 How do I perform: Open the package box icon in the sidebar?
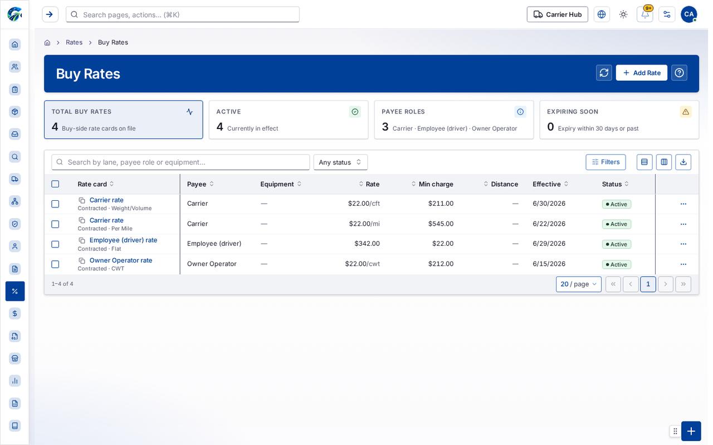point(15,112)
